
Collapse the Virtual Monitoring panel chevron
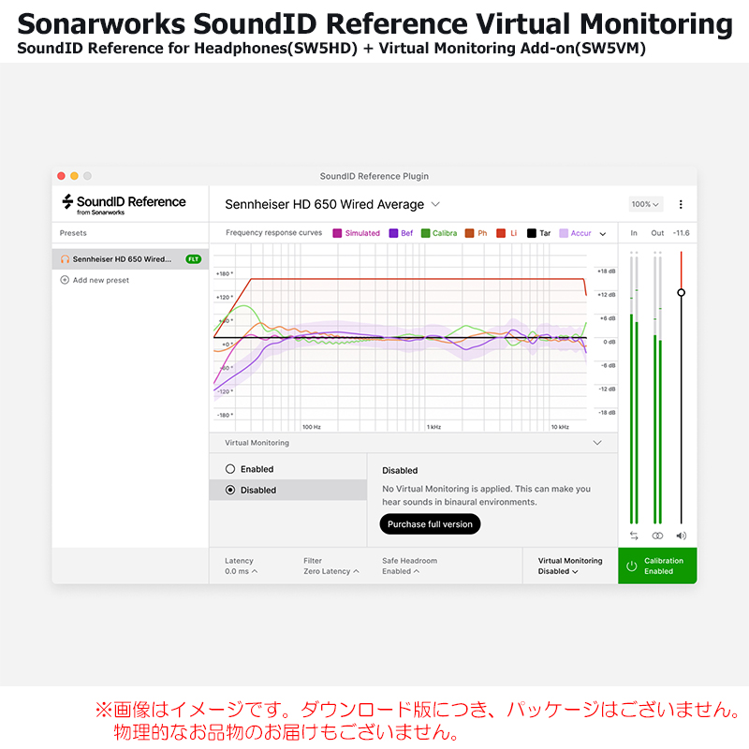[x=597, y=443]
